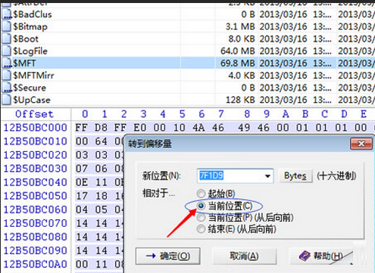
Task: Select the $UpCase file name
Action: coord(32,100)
